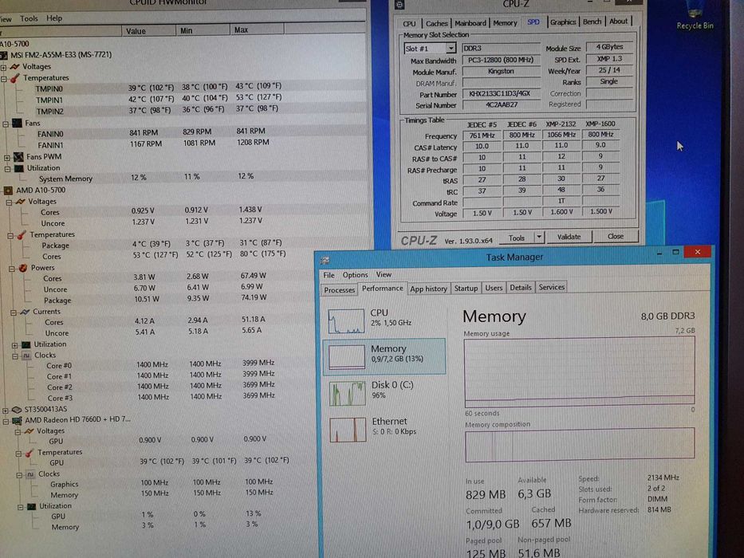Viewport: 744px width, 558px height.
Task: Click the Max column header in HWMonitor
Action: [x=257, y=30]
